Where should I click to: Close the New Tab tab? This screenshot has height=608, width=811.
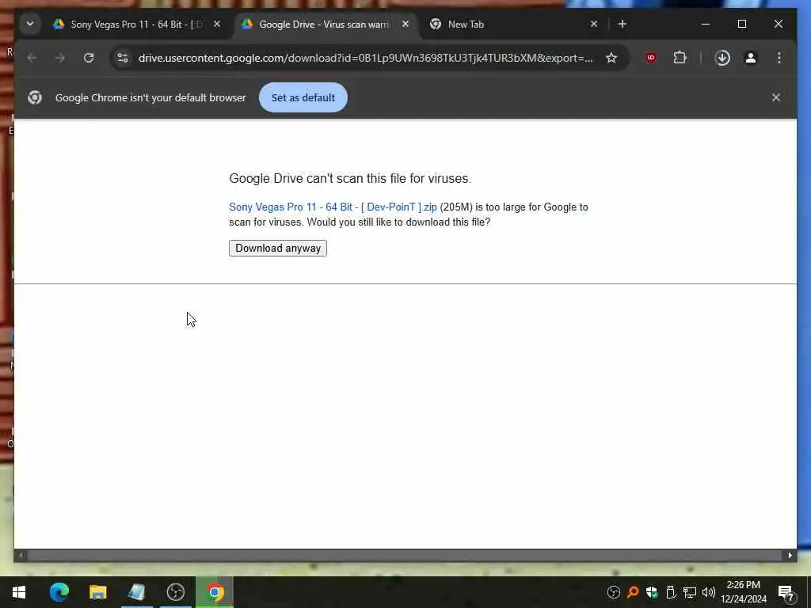pos(594,25)
